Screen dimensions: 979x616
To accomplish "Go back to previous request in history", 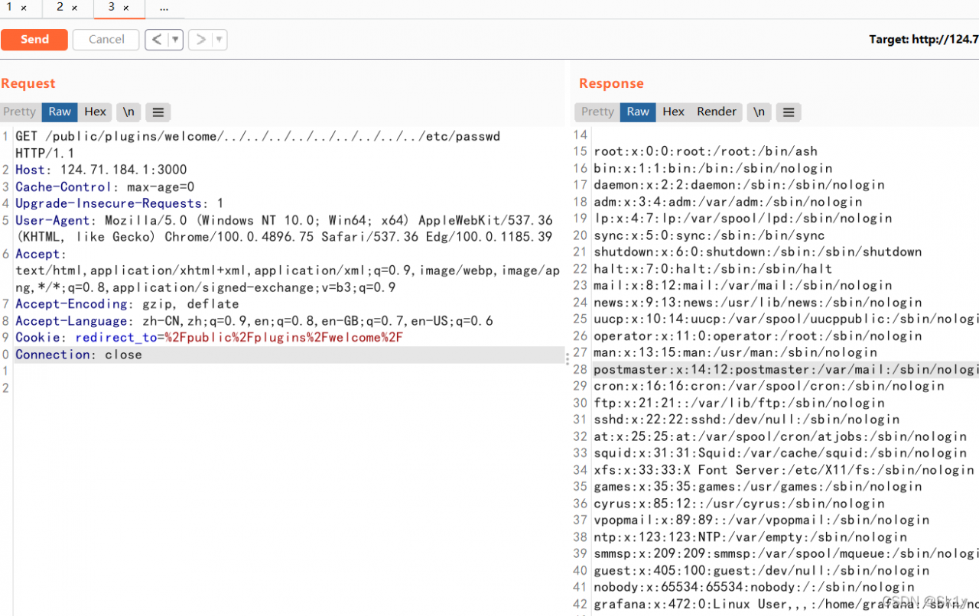I will click(156, 40).
